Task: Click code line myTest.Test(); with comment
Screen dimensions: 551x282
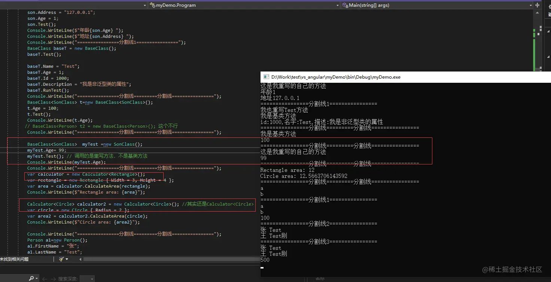Action: coord(88,156)
